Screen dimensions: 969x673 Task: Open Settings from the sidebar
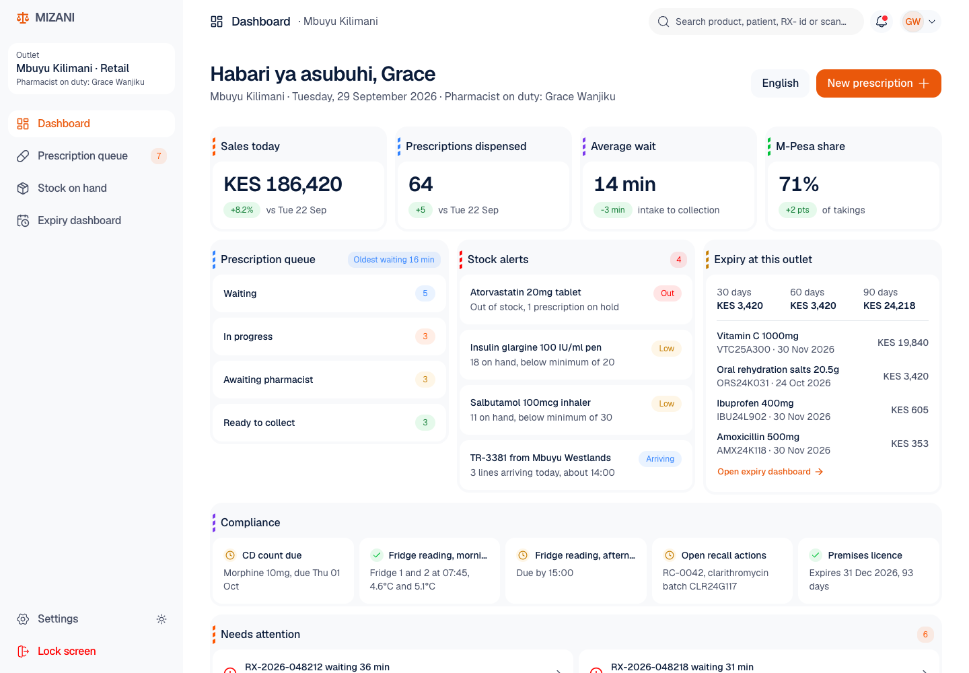point(78,619)
